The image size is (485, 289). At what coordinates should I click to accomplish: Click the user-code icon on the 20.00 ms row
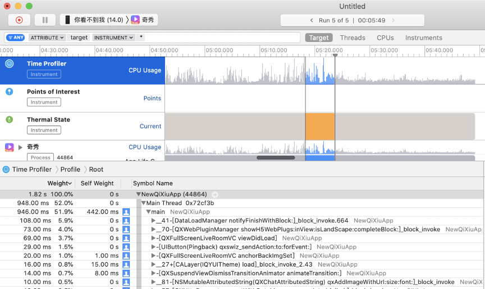pyautogui.click(x=126, y=255)
